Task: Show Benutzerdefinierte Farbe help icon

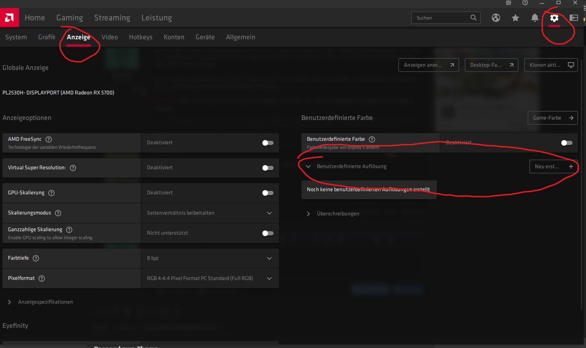Action: click(372, 139)
